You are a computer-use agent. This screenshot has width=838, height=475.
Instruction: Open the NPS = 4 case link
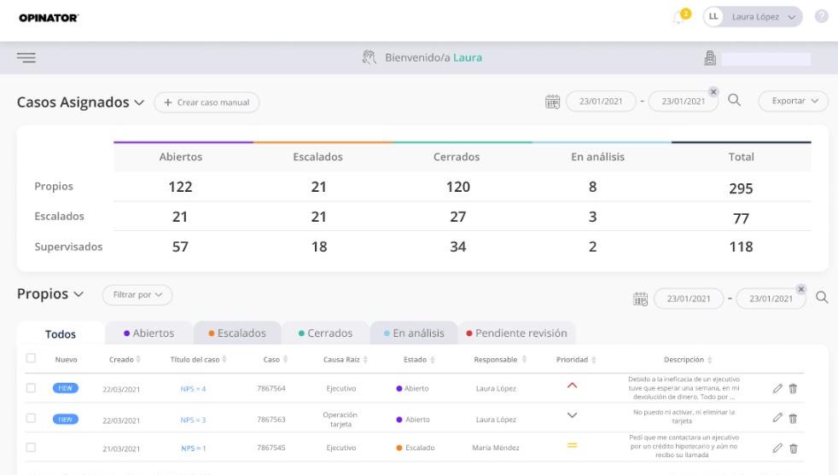(x=193, y=389)
